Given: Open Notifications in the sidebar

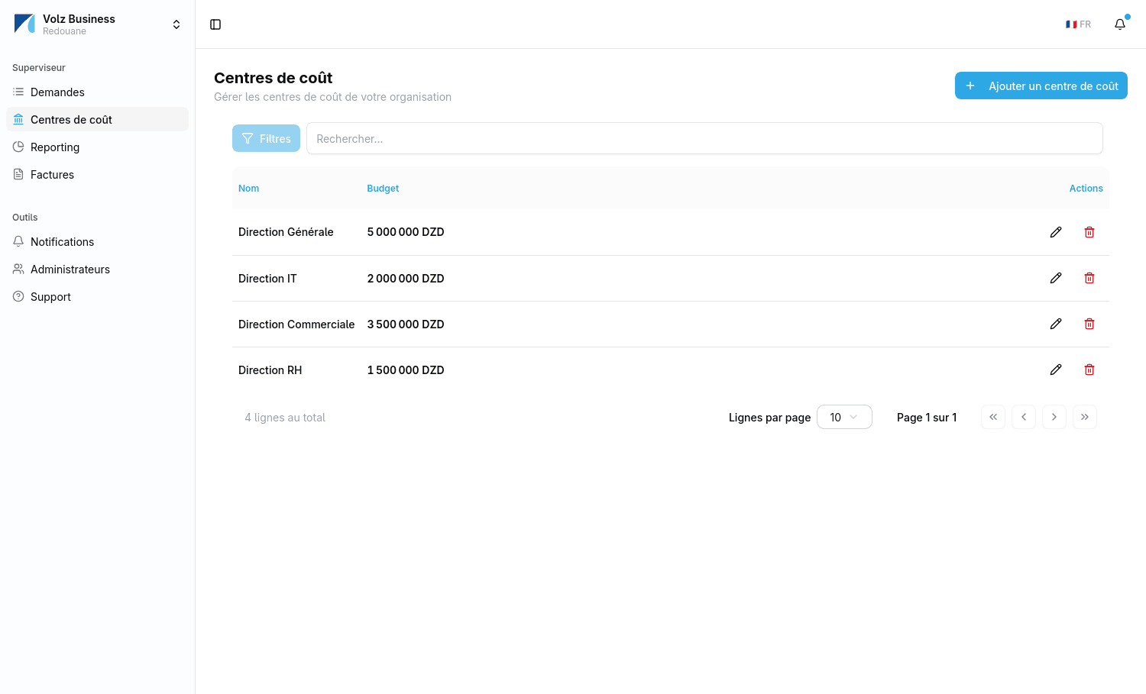Looking at the screenshot, I should click(97, 241).
